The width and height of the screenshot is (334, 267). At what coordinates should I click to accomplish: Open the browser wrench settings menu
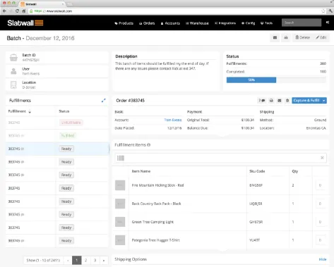[330, 11]
